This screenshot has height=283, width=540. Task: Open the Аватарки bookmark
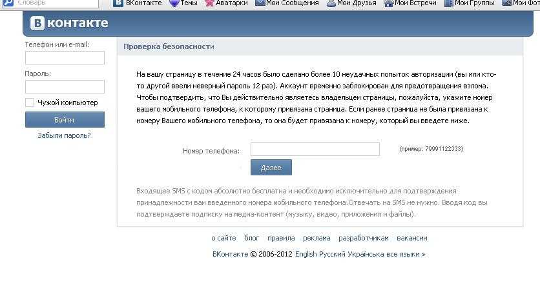(226, 3)
